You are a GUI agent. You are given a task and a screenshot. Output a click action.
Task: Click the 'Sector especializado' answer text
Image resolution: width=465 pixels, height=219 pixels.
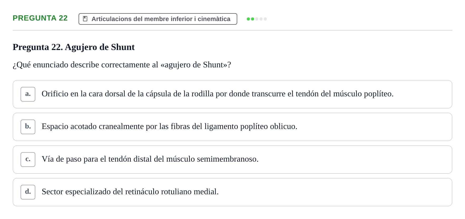[x=130, y=192]
